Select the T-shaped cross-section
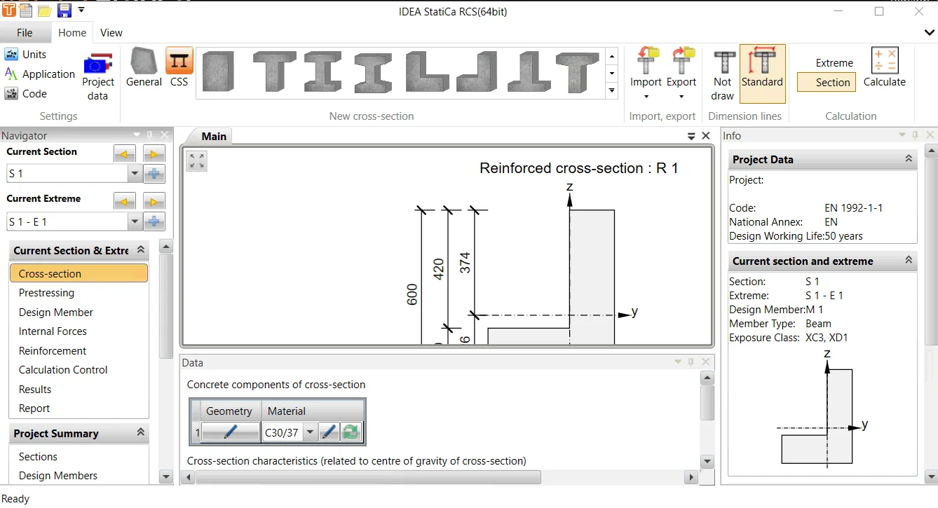The image size is (938, 508). coord(274,72)
